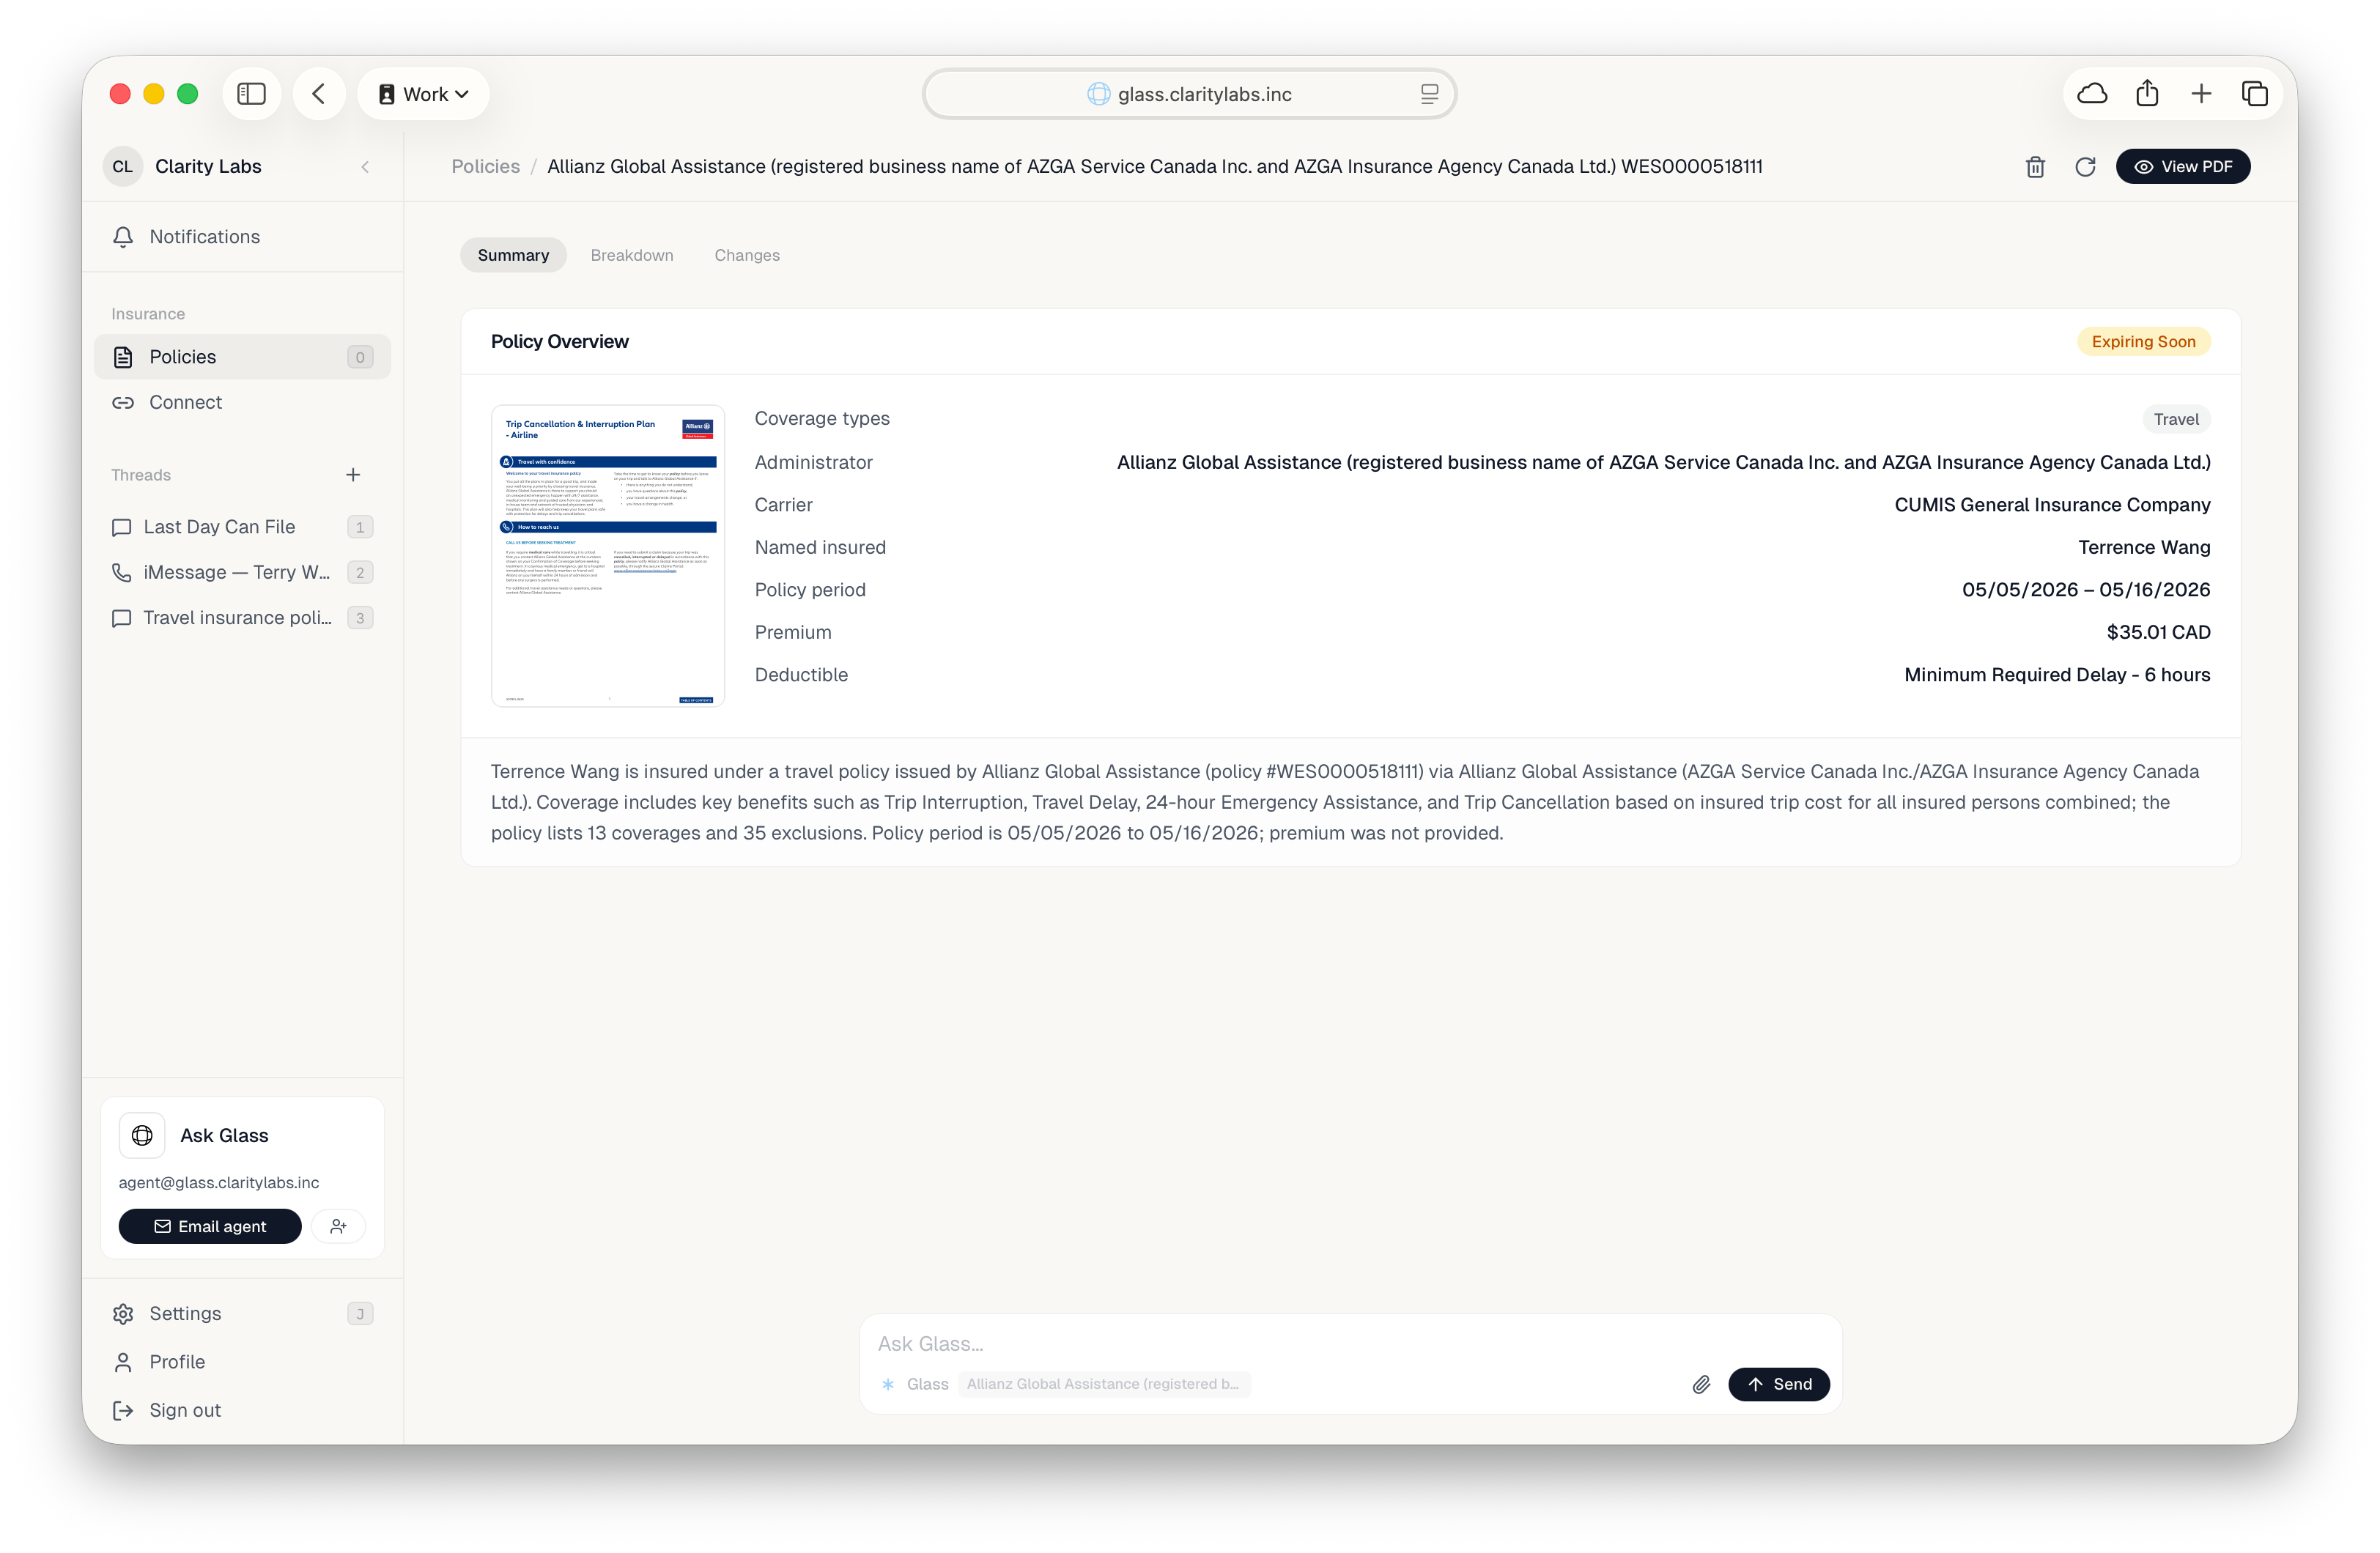
Task: Refresh the policy with reload icon
Action: click(x=2085, y=167)
